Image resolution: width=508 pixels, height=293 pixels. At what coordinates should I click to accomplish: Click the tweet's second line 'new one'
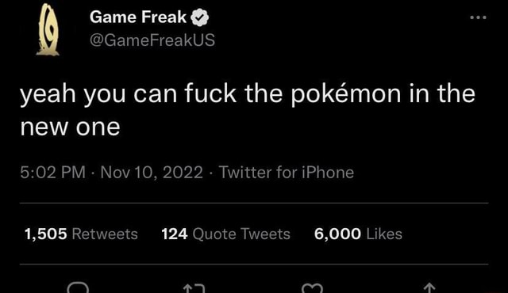(70, 127)
